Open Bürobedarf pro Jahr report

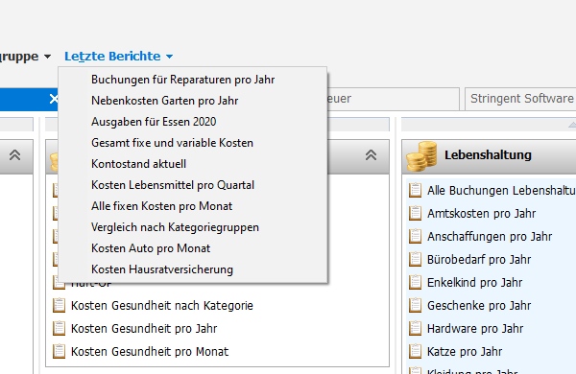[x=479, y=260]
